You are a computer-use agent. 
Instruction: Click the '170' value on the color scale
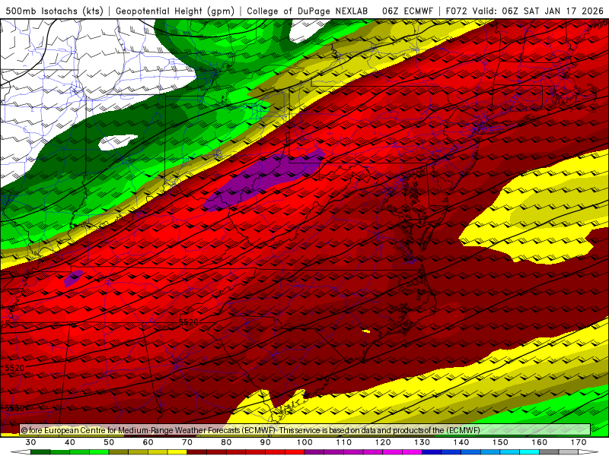[579, 442]
